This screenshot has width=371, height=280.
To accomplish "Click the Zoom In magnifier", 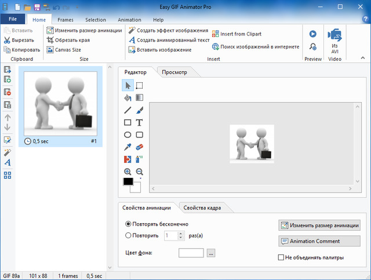I will tap(128, 172).
